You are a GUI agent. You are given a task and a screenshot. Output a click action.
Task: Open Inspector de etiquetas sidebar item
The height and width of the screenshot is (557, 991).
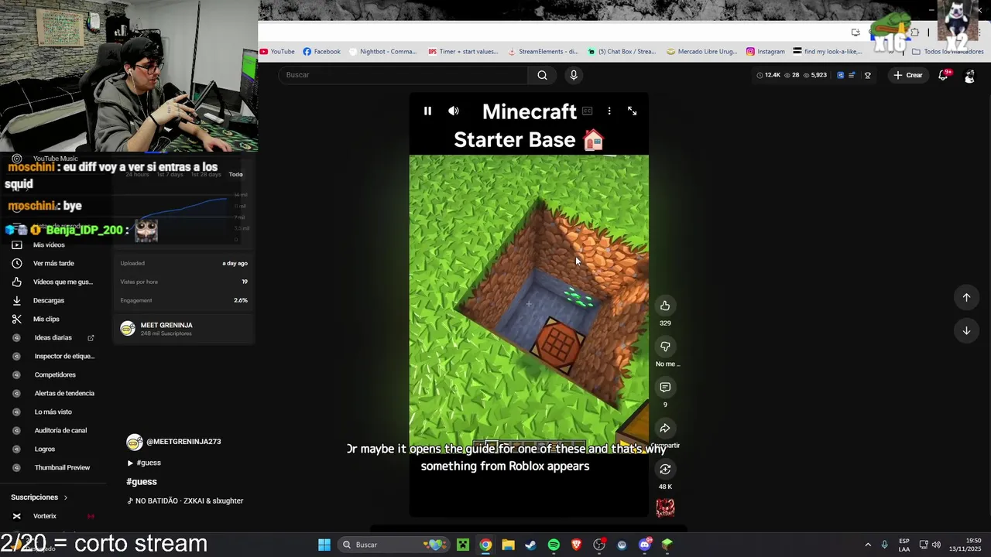(54, 357)
